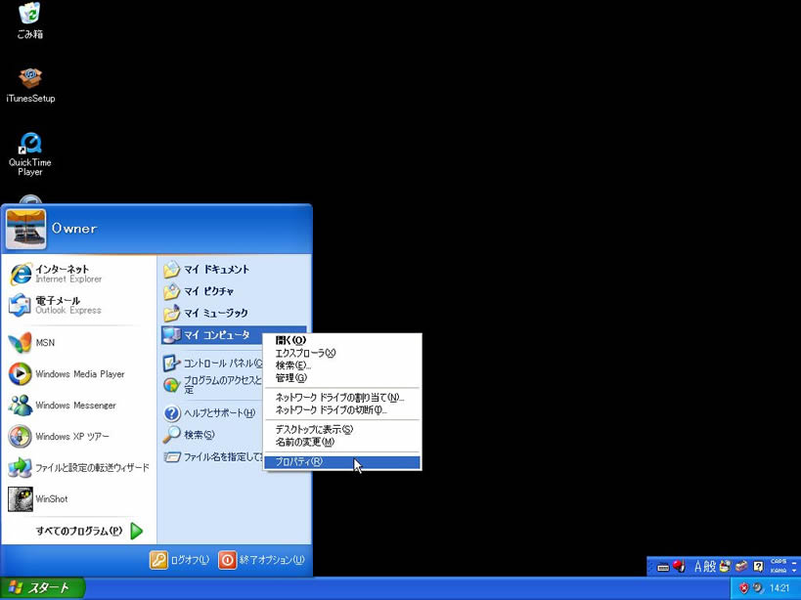The width and height of the screenshot is (801, 600).
Task: Select the QuickTime Player desktop shortcut
Action: click(x=30, y=154)
